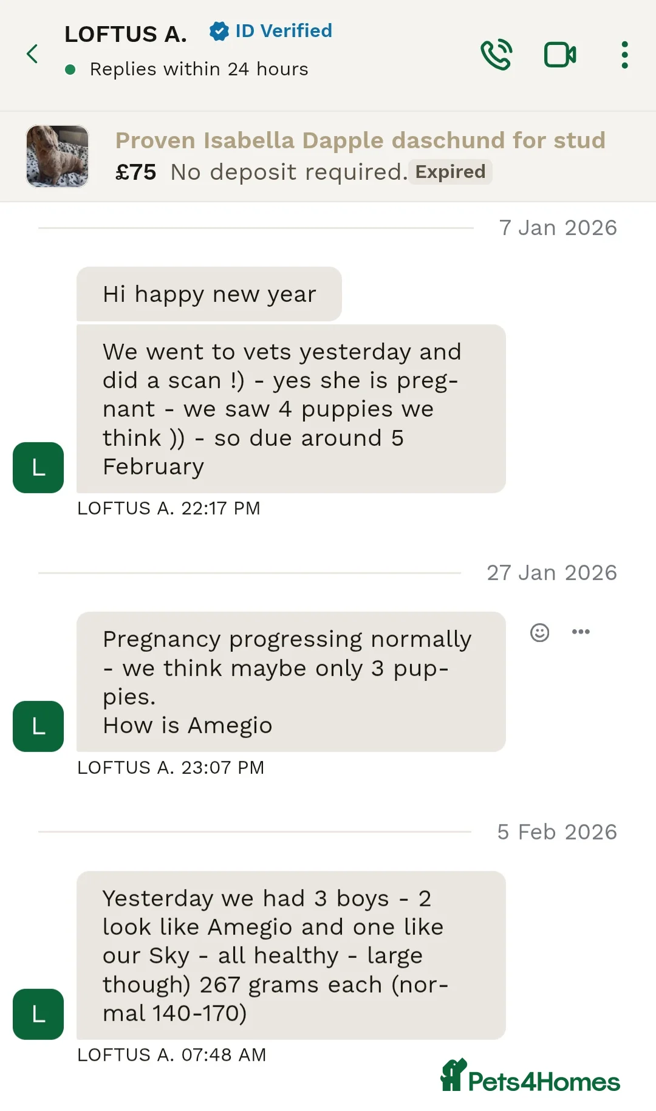Viewport: 656px width, 1111px height.
Task: Select the message about 3 boys born
Action: (x=291, y=955)
